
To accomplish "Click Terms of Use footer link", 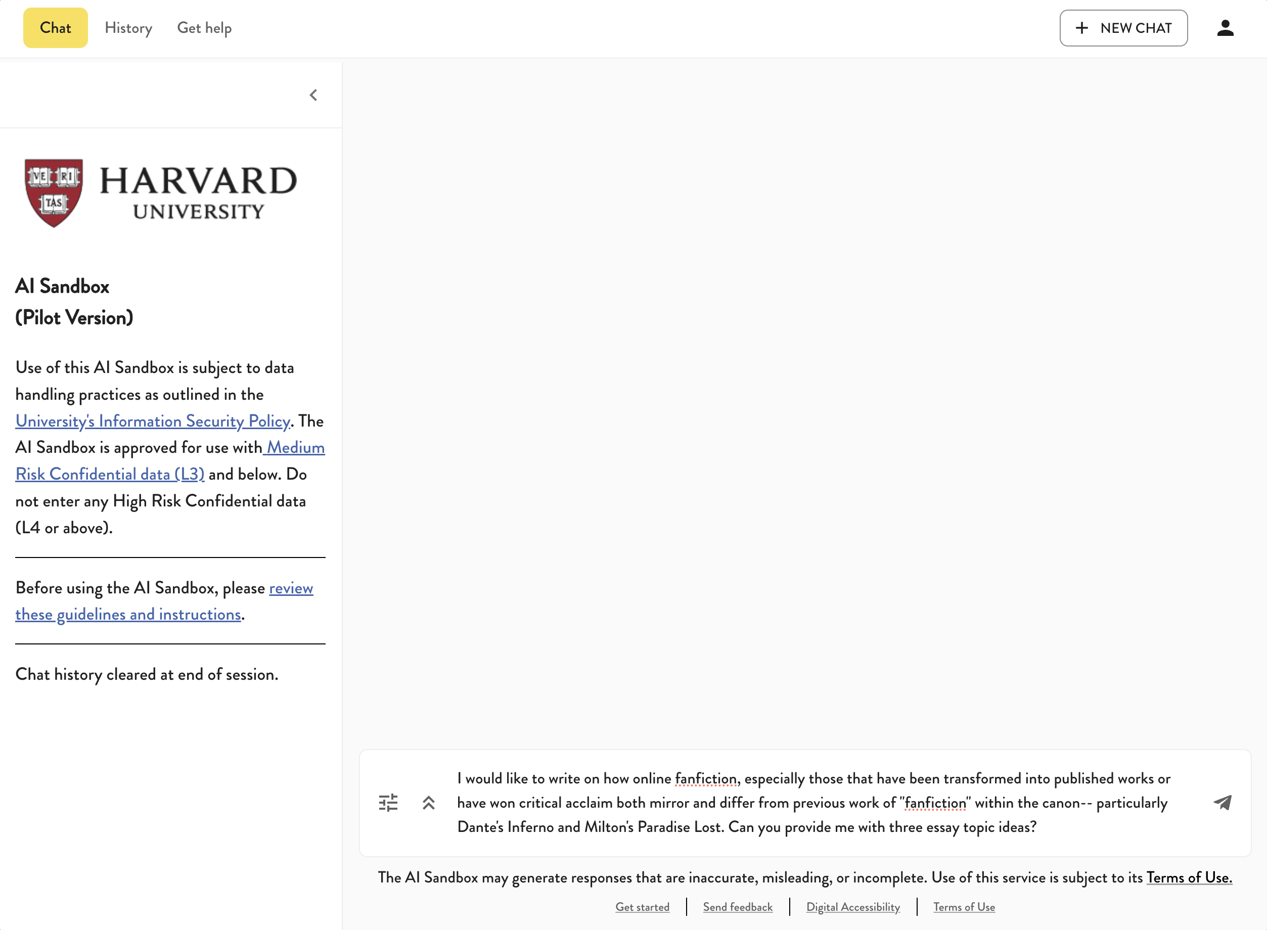I will click(964, 907).
